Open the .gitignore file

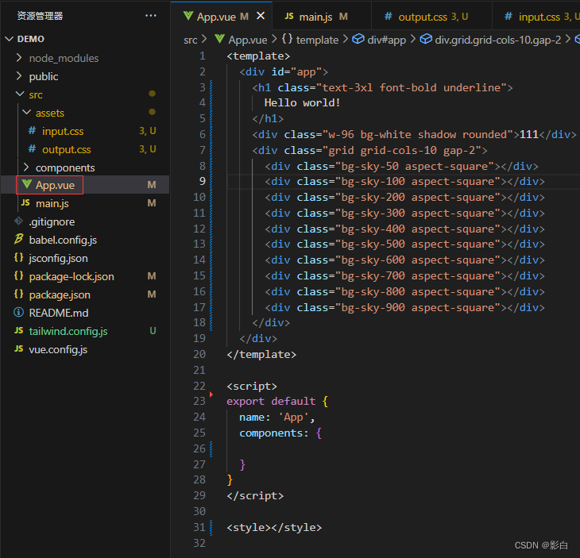52,221
